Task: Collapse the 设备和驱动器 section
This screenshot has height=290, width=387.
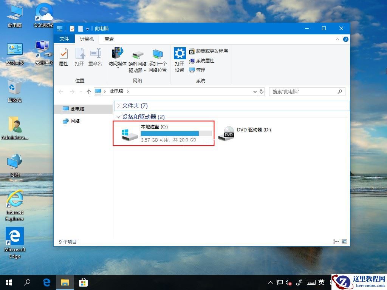Action: pos(119,117)
